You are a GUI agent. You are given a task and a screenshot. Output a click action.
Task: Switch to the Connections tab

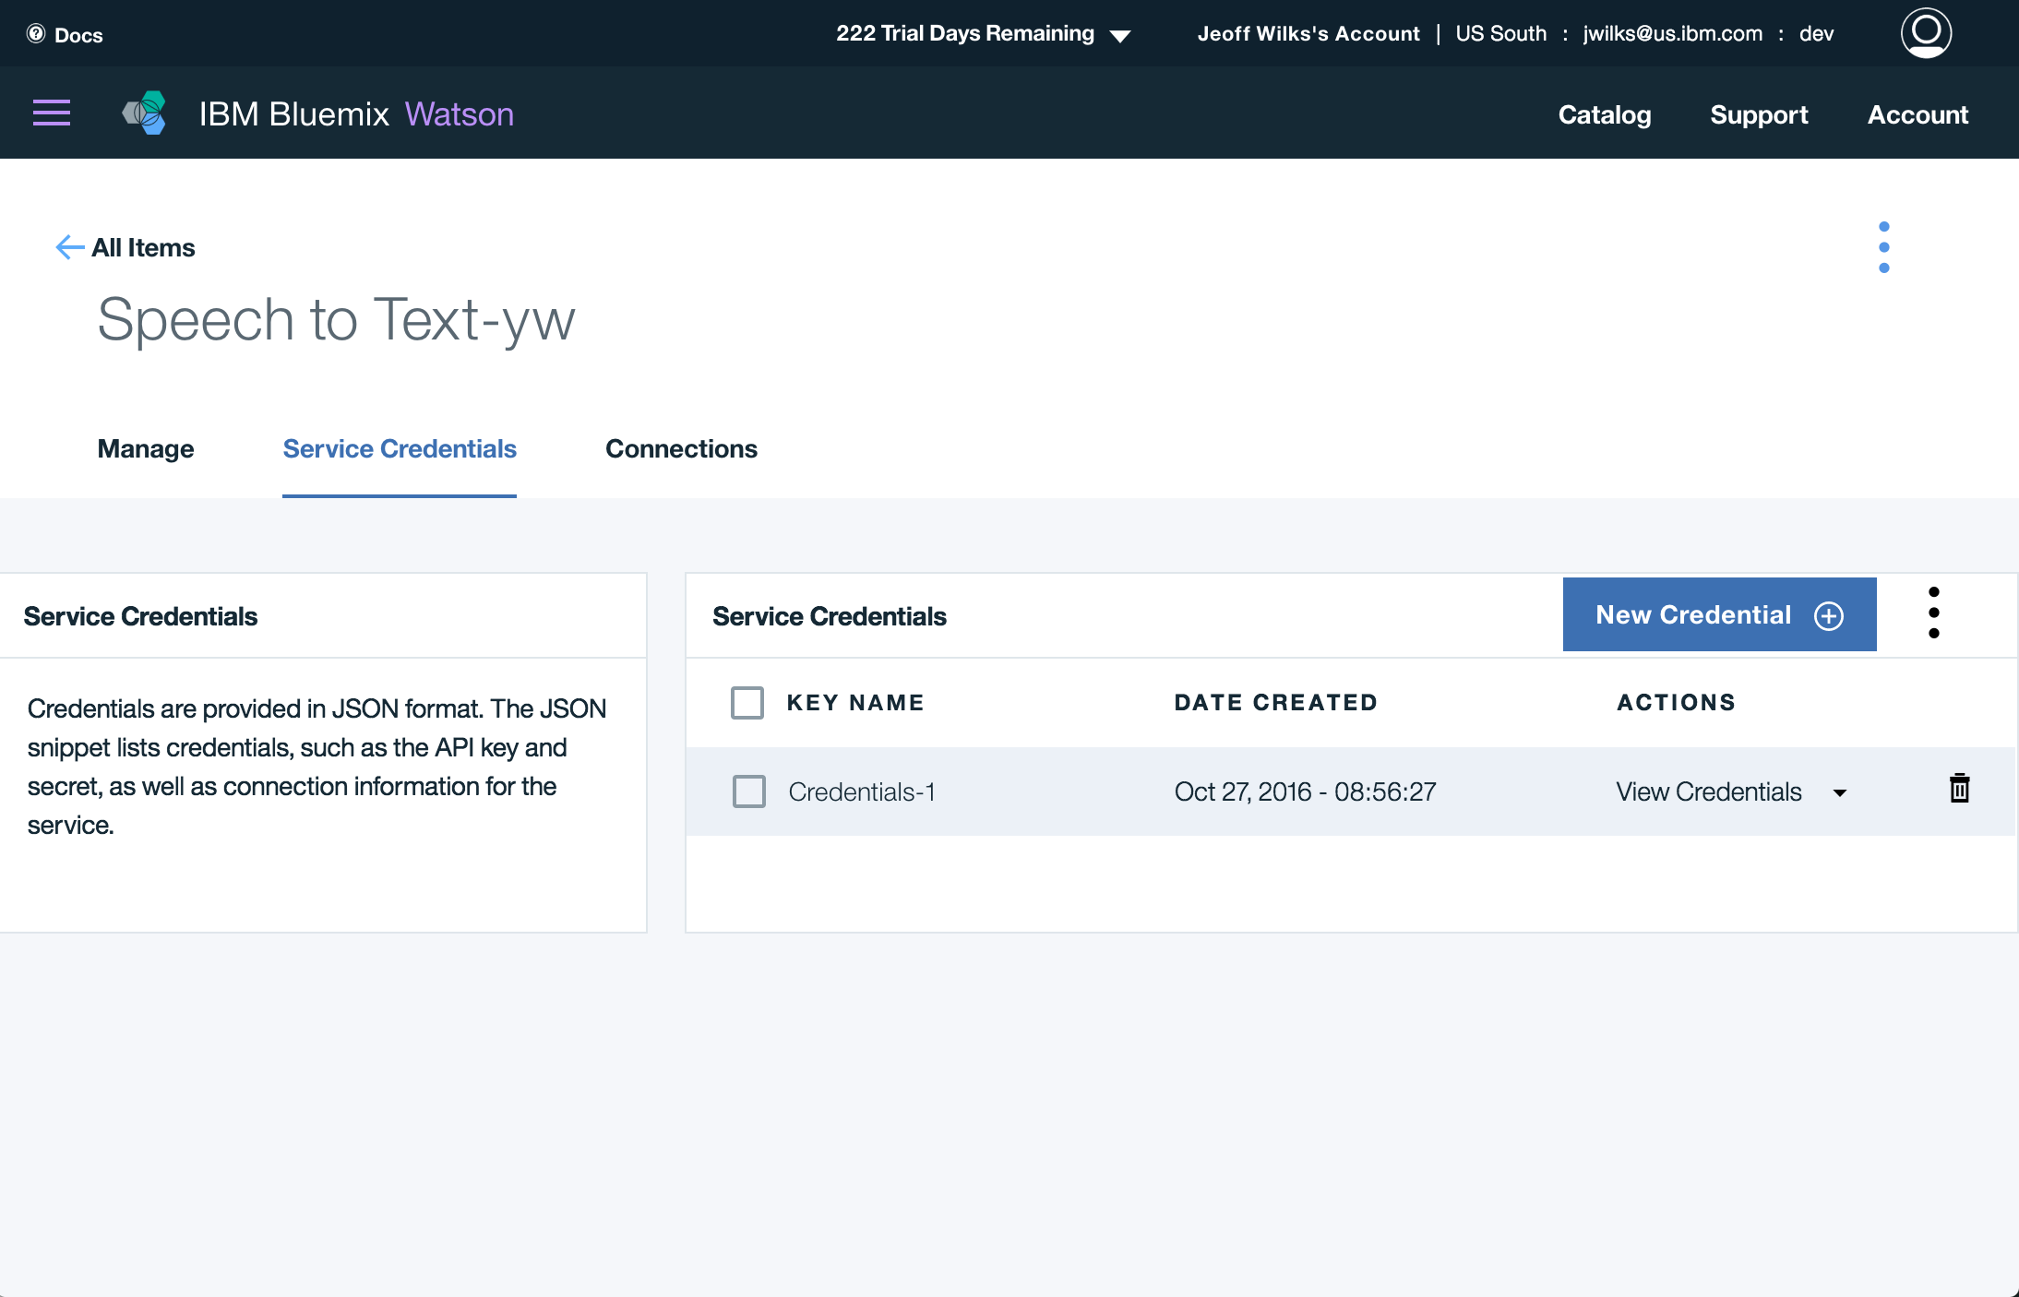click(681, 449)
